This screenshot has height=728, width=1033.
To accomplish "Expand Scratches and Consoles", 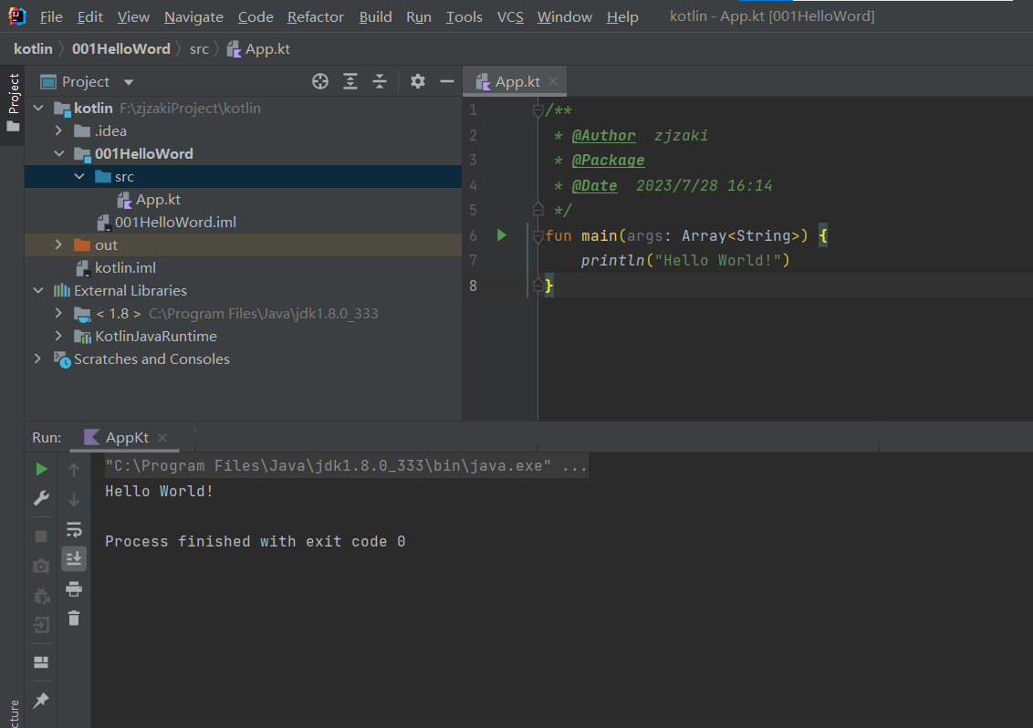I will pos(37,359).
